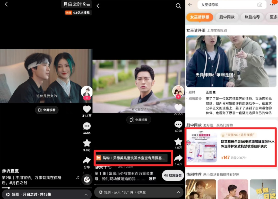
Task: Tap the 月白之时 9/18 episode title
Action: coord(77,4)
